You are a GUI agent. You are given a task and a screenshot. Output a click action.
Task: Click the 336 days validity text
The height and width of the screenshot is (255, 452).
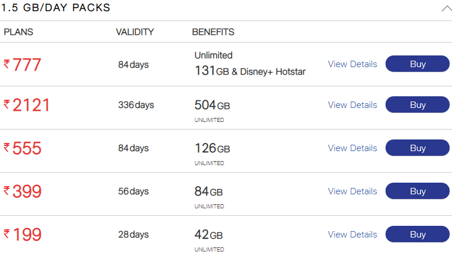136,105
